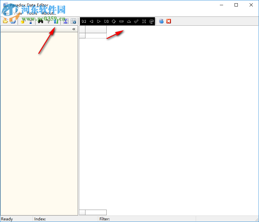Go to the next record

coord(99,21)
